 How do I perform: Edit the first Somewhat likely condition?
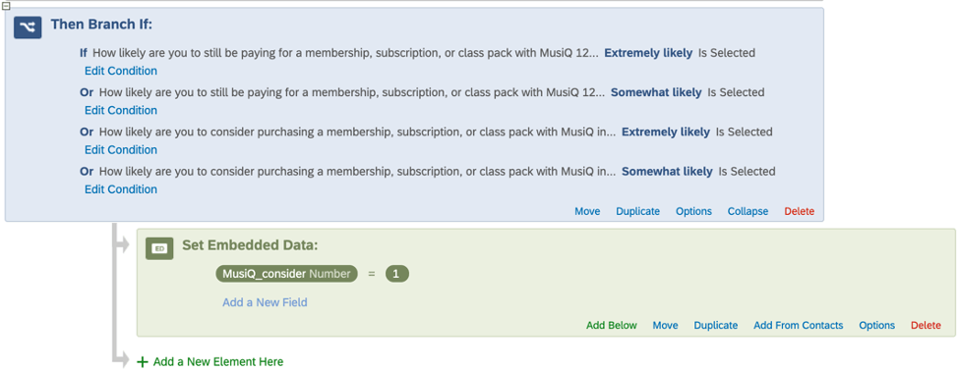[120, 110]
